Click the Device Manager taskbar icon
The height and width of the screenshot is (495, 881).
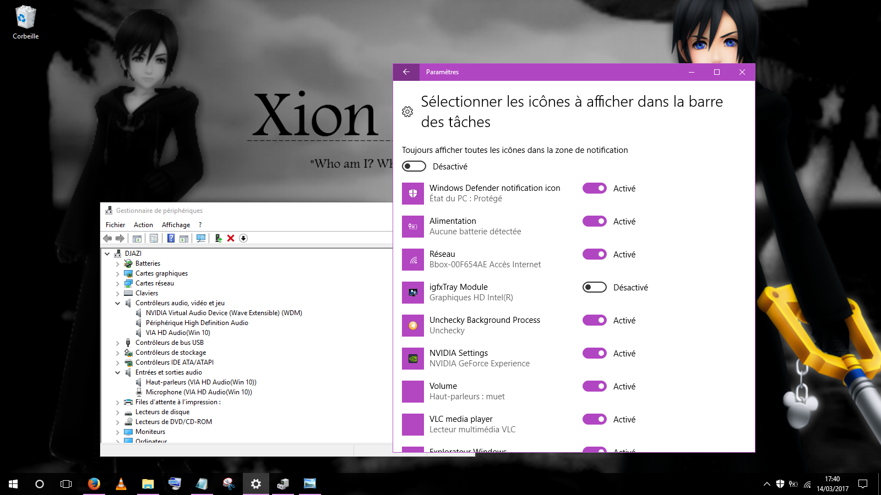click(x=283, y=484)
